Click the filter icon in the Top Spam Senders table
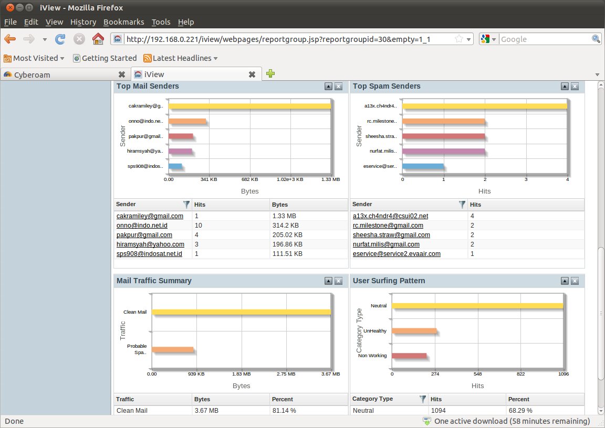605x428 pixels. [462, 205]
